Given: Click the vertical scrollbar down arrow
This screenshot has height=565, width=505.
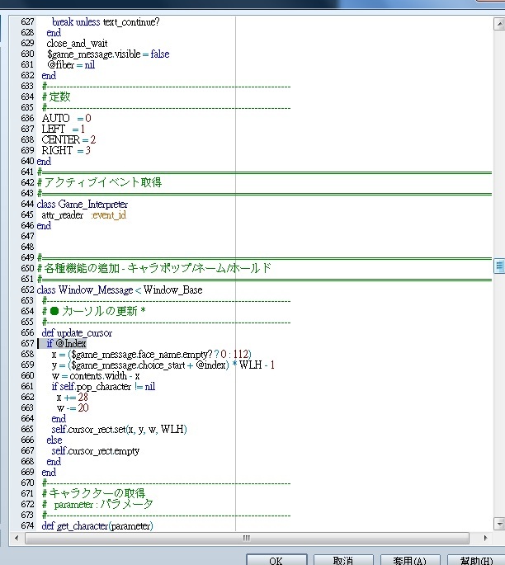Looking at the screenshot, I should pos(499,524).
